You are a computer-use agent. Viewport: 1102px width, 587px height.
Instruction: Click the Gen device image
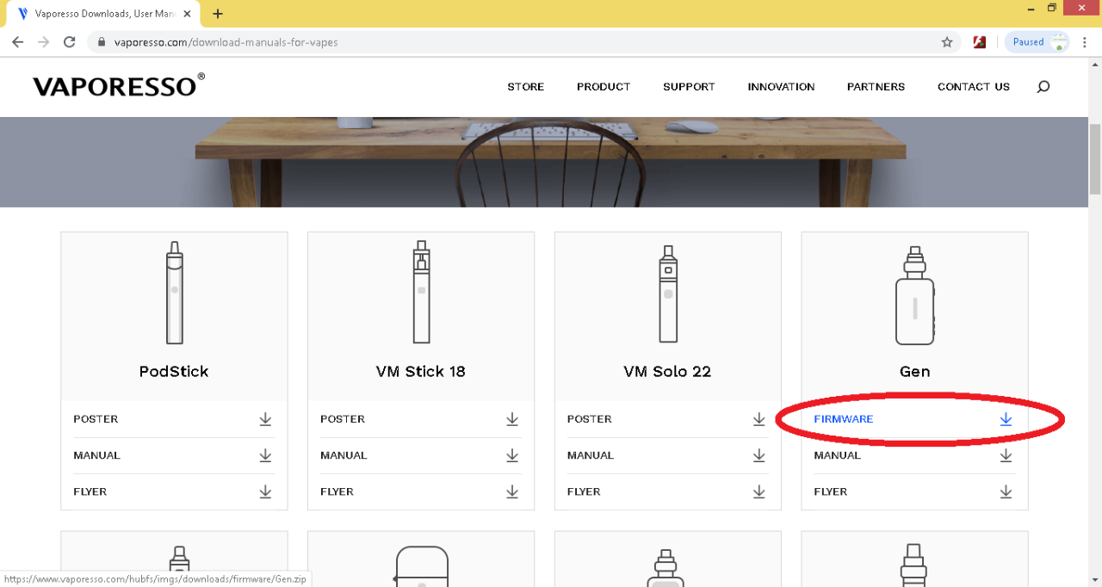pos(914,294)
